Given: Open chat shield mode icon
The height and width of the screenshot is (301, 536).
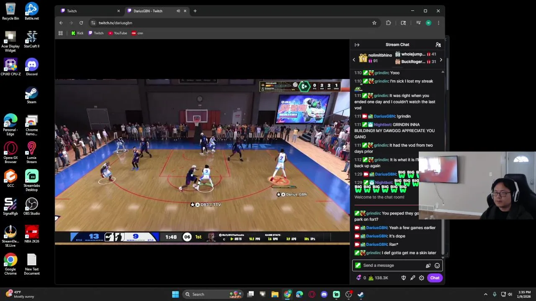Looking at the screenshot, I should click(404, 278).
